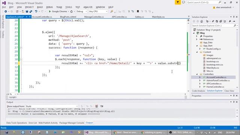This screenshot has height=135, width=240.
Task: Open the Toolbox side tab
Action: (x=3, y=34)
